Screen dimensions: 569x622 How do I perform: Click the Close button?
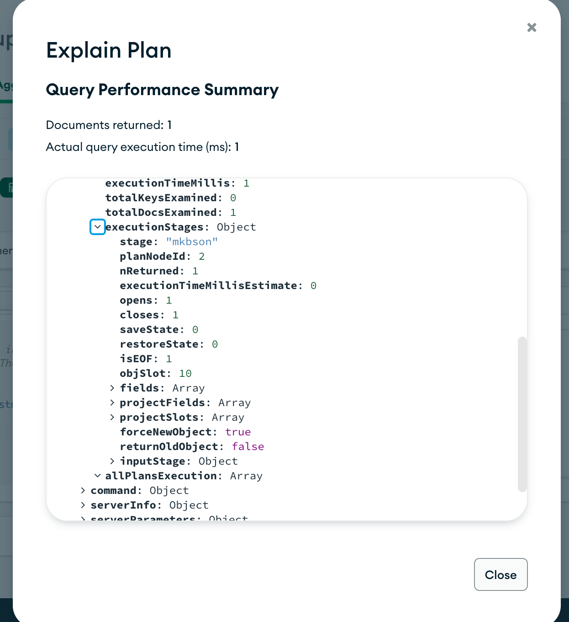click(x=501, y=574)
